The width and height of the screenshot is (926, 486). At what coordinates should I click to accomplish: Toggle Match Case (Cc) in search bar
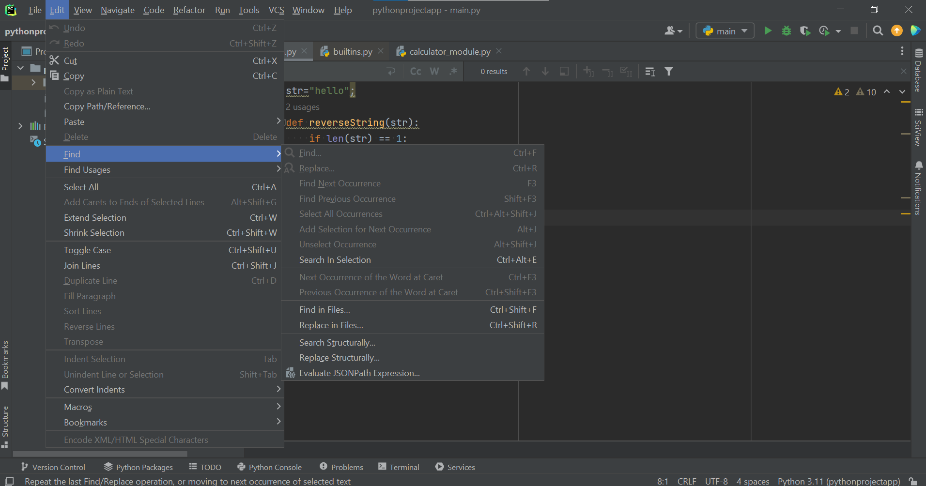pos(416,72)
